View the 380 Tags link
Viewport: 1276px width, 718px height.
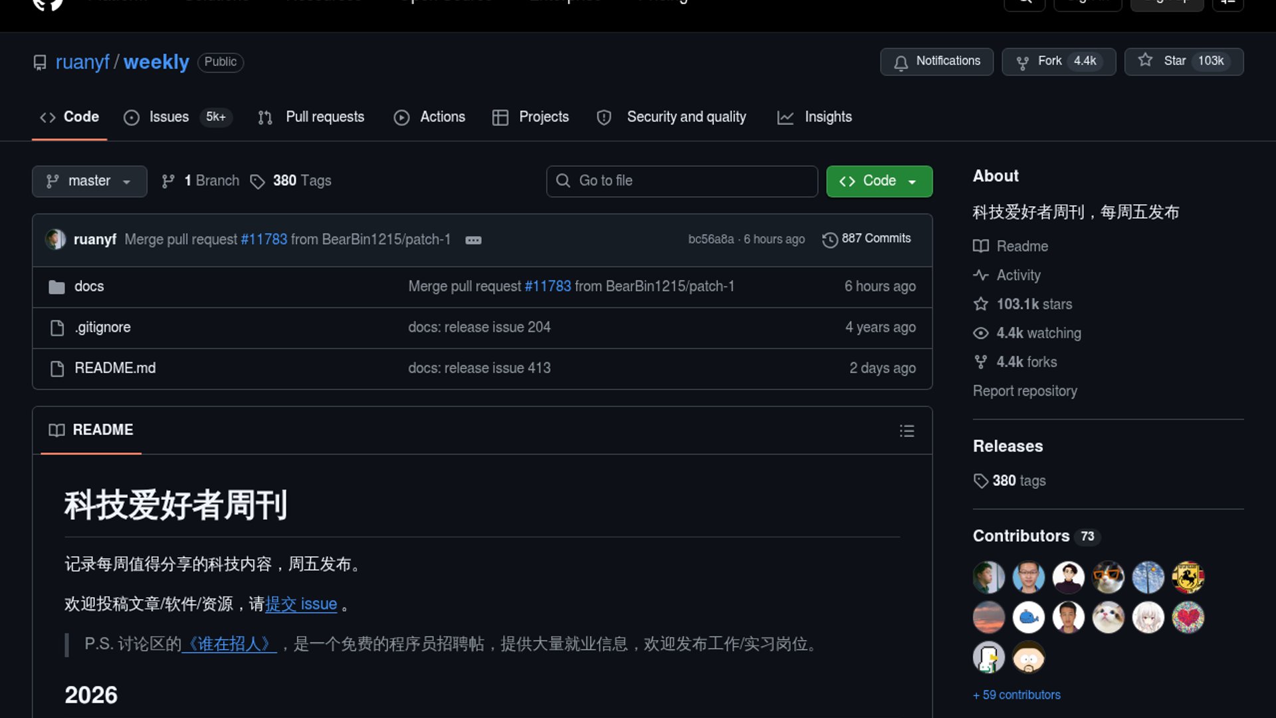(290, 181)
